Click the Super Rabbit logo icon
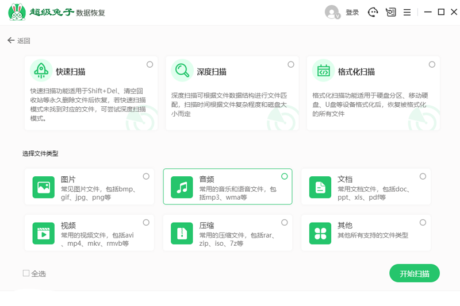This screenshot has width=460, height=306. coord(17,12)
